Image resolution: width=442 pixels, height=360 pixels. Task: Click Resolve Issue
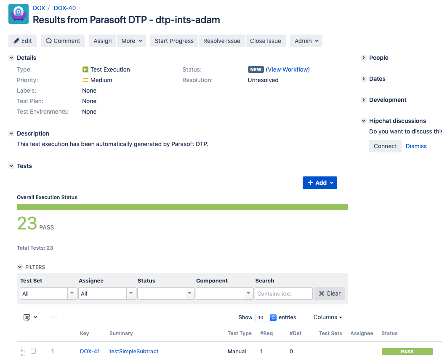coord(222,41)
